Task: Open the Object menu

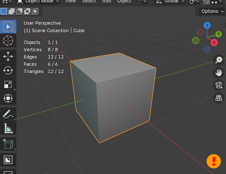Action: click(124, 1)
